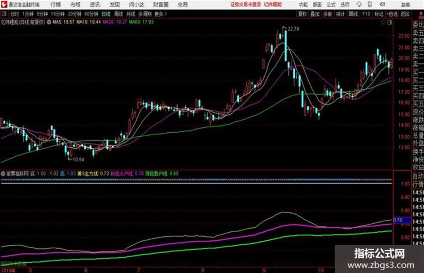Click the 2019年 date axis label
The height and width of the screenshot is (273, 424).
[x=9, y=270]
